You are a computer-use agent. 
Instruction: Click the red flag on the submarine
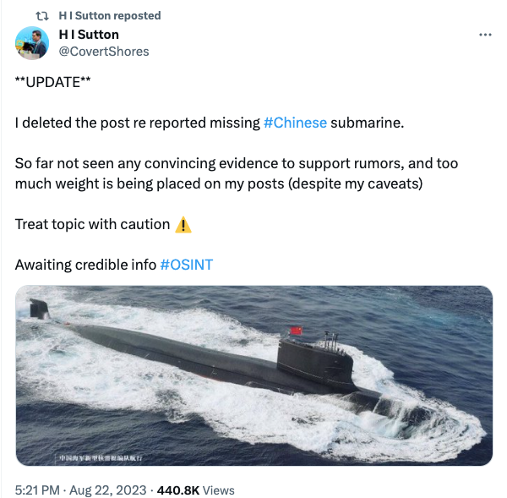[x=295, y=331]
